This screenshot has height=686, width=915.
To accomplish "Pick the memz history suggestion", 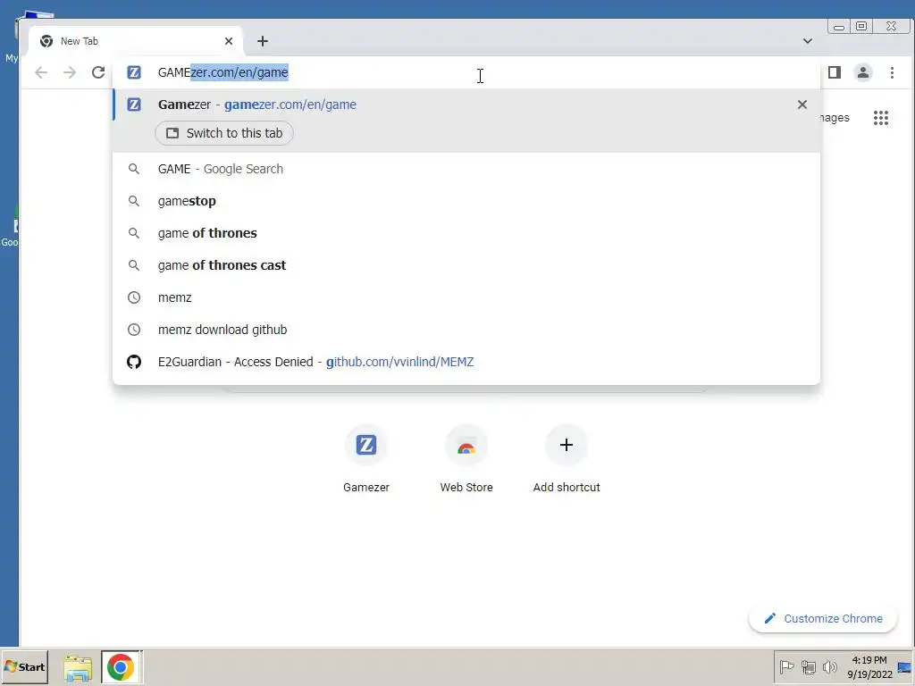I will 466,297.
